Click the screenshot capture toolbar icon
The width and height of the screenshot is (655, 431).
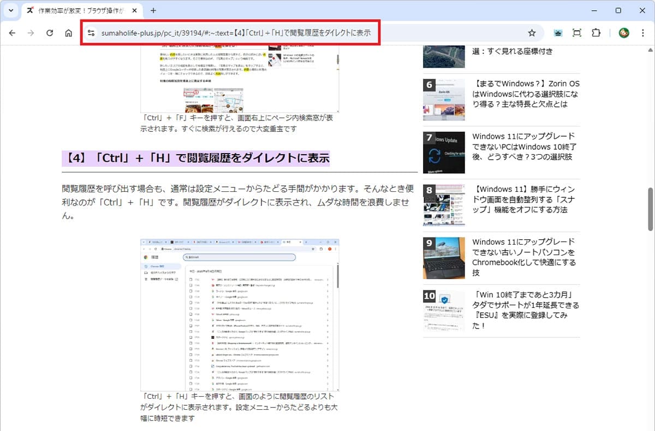[x=577, y=33]
